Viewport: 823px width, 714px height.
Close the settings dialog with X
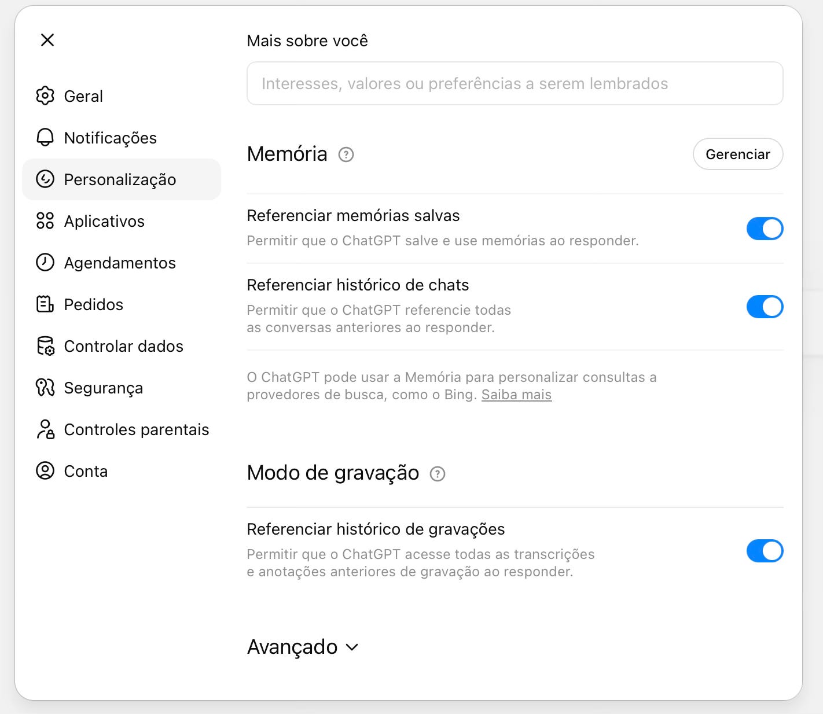coord(47,40)
